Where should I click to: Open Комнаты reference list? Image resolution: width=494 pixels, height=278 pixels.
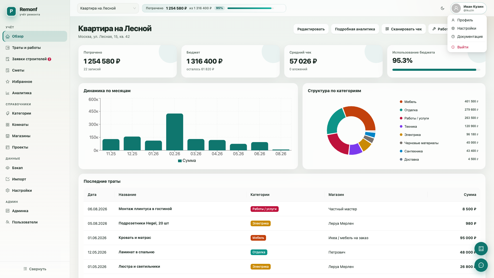35,125
